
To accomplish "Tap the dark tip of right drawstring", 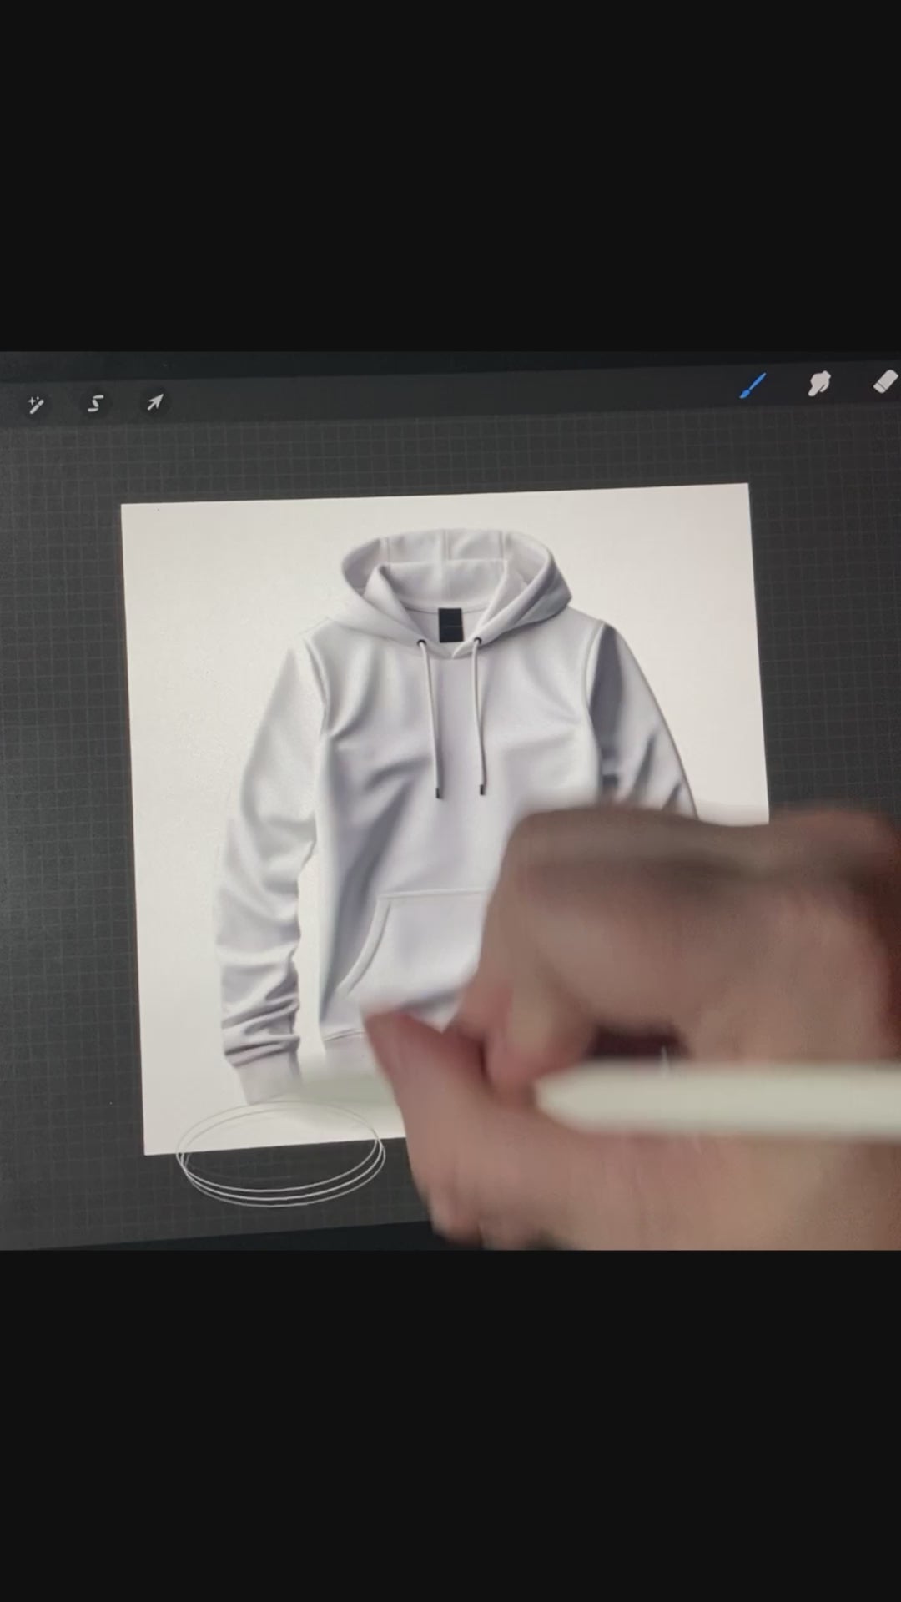I will (x=483, y=788).
